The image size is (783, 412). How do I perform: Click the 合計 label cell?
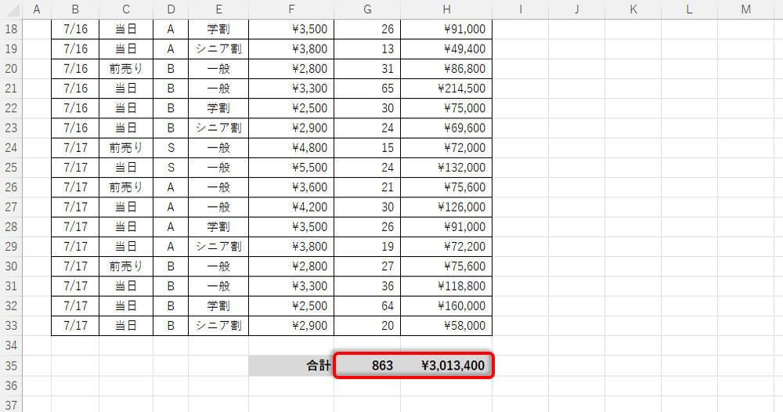coord(291,366)
